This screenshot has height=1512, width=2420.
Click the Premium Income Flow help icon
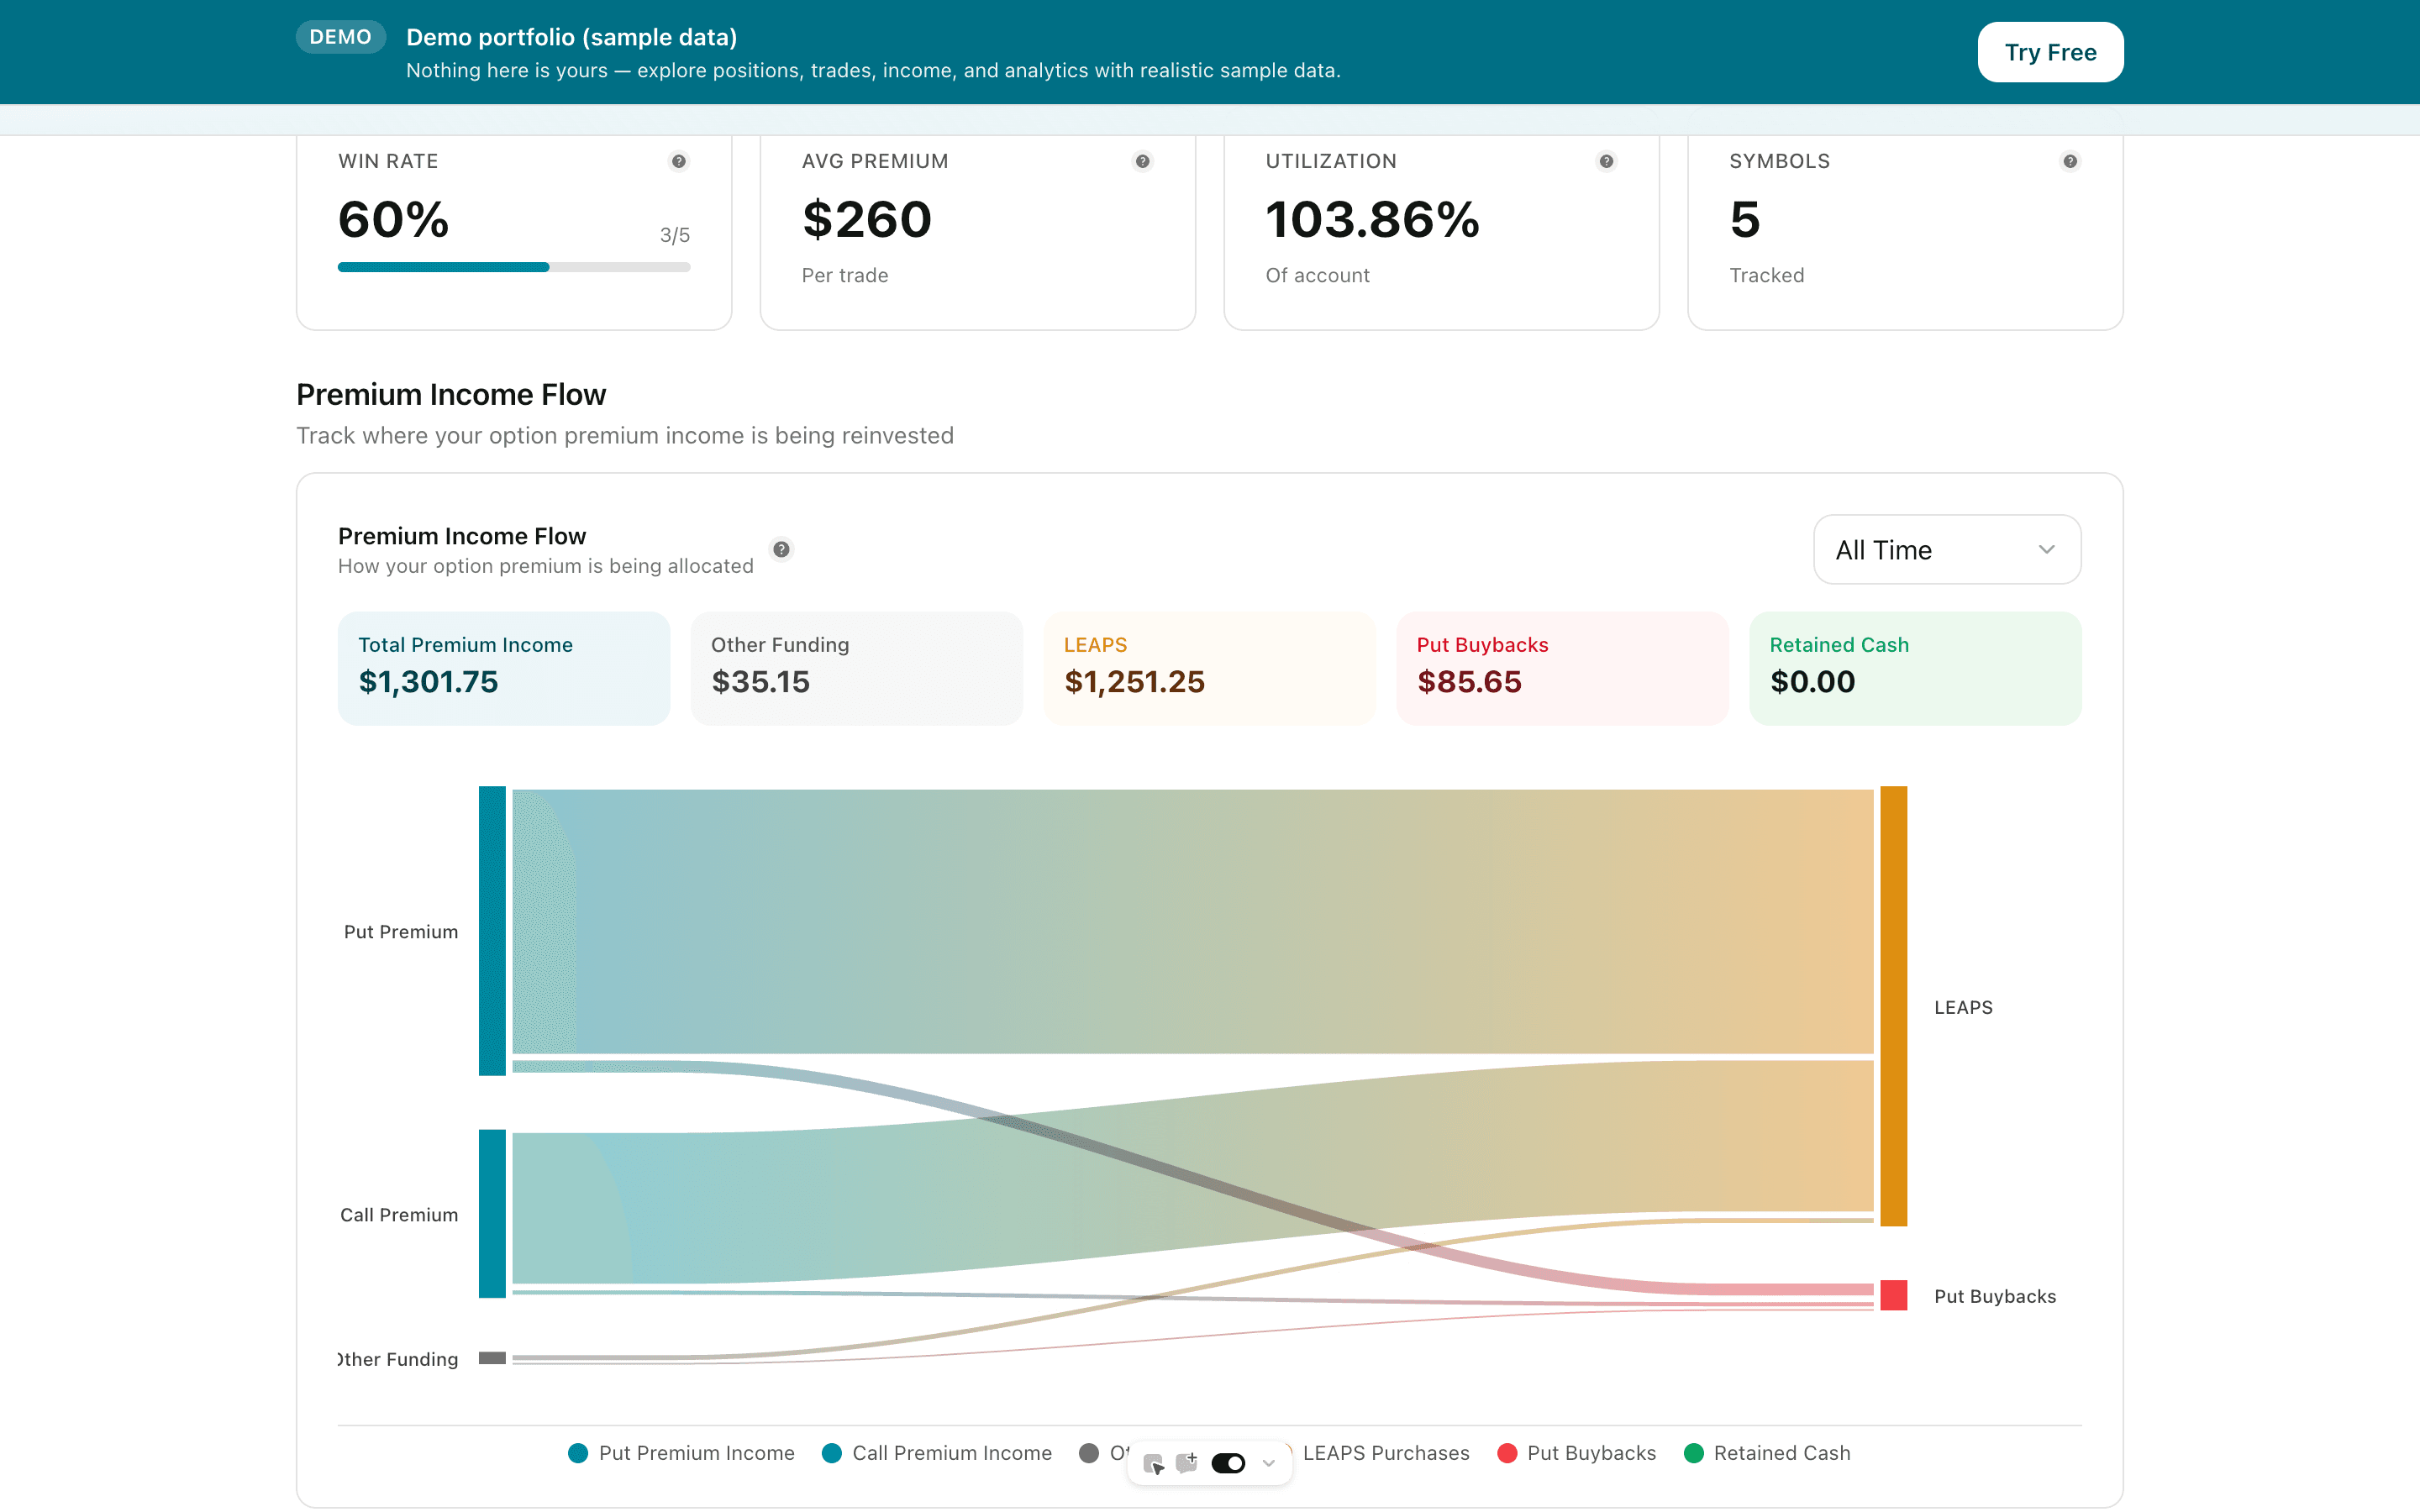click(x=782, y=549)
